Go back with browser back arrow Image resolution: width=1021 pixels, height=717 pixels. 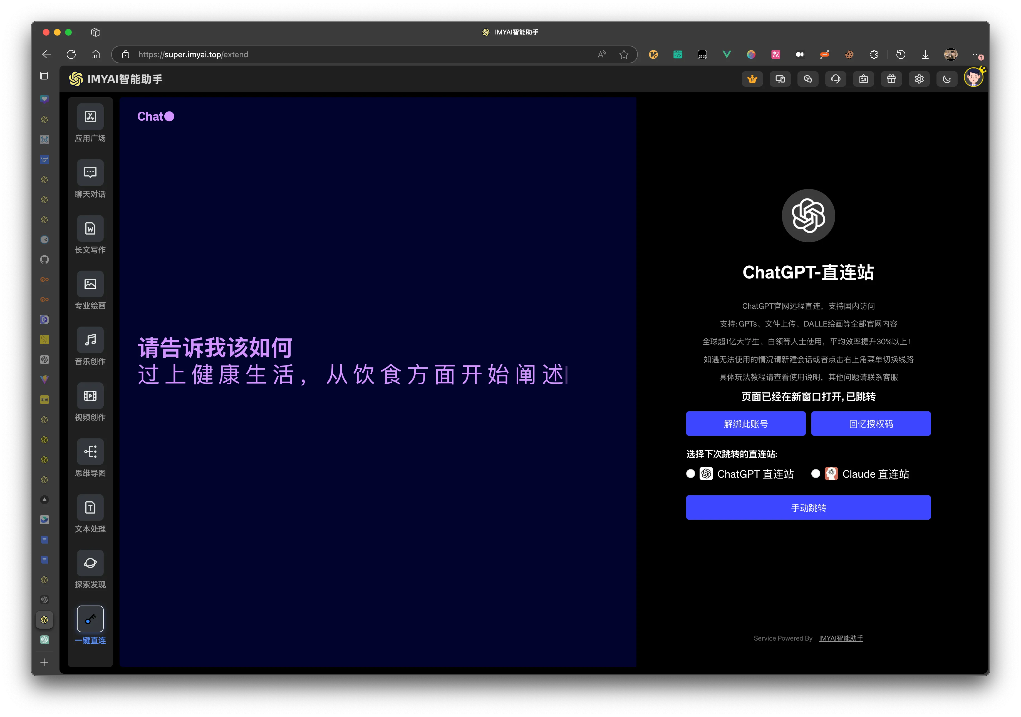point(47,54)
